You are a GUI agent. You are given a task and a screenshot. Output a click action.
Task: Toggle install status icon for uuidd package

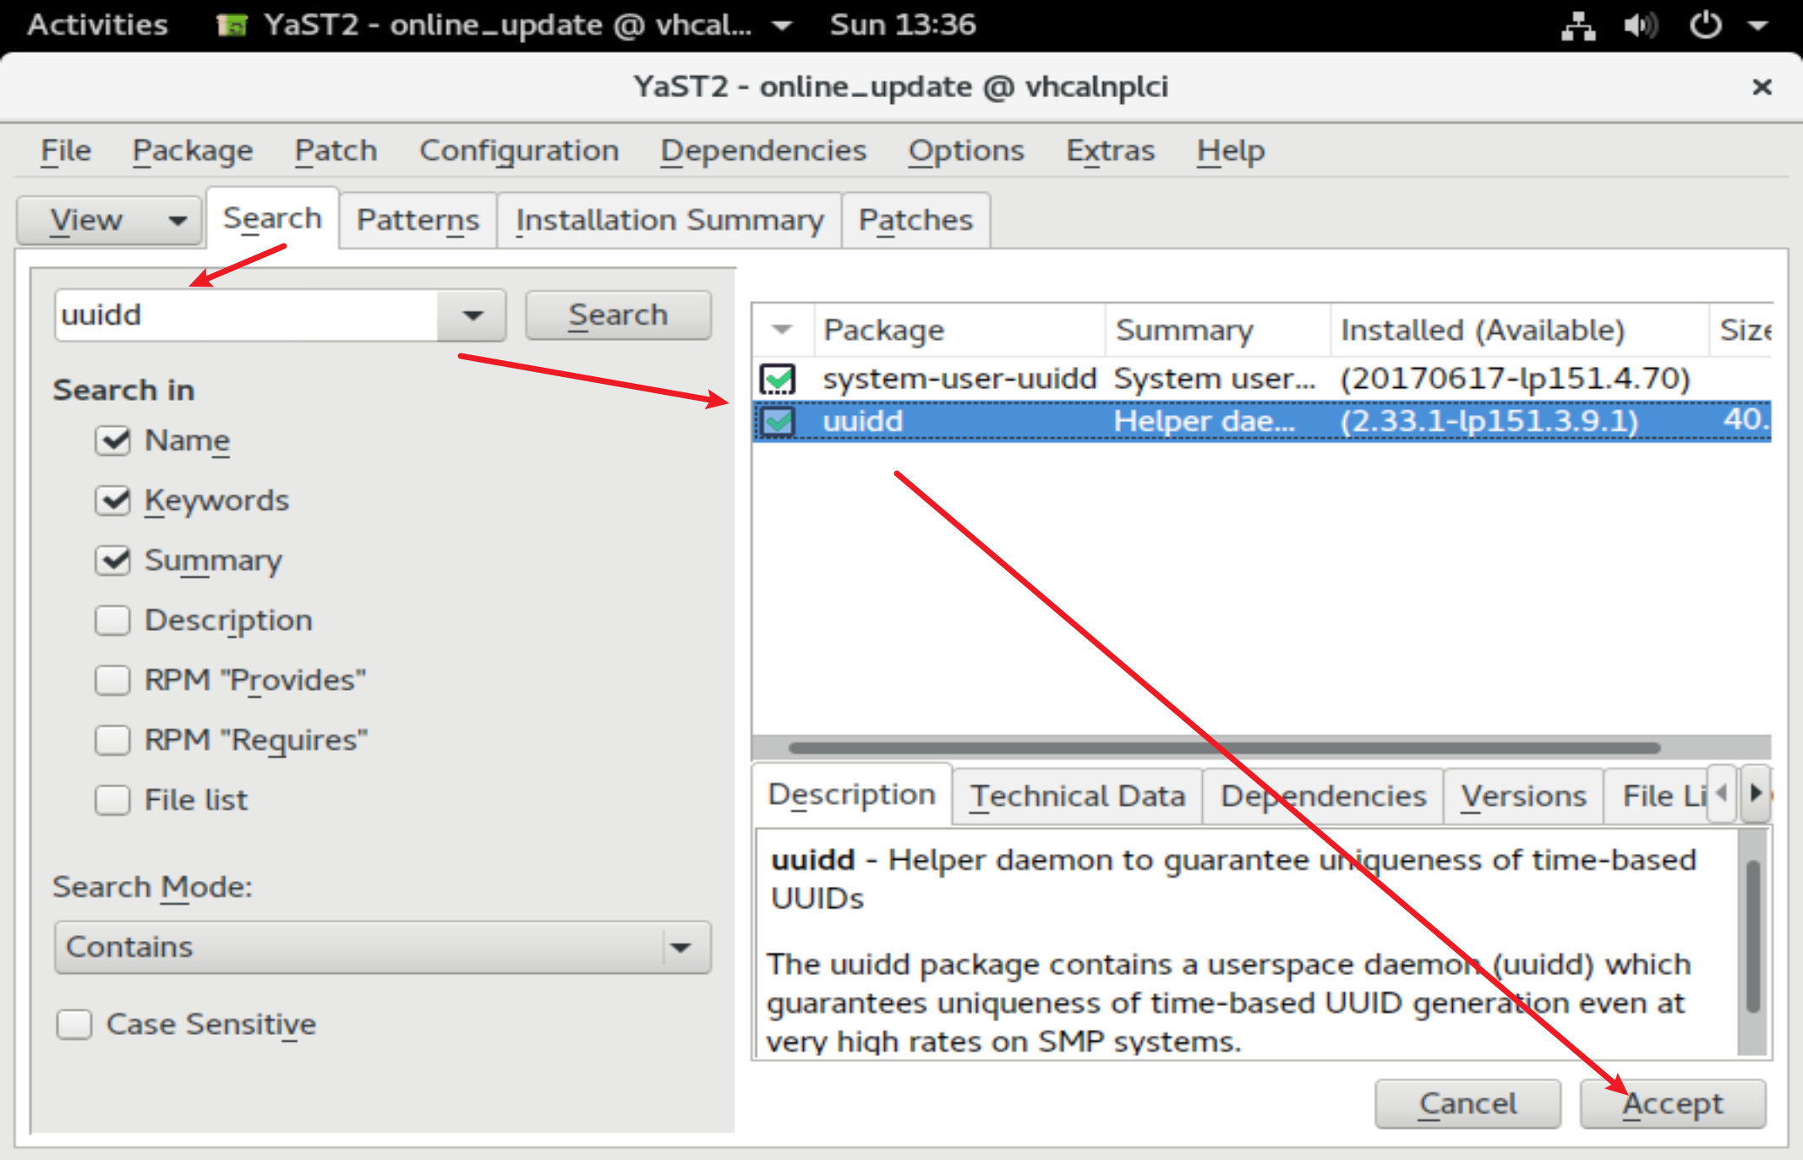pyautogui.click(x=778, y=421)
